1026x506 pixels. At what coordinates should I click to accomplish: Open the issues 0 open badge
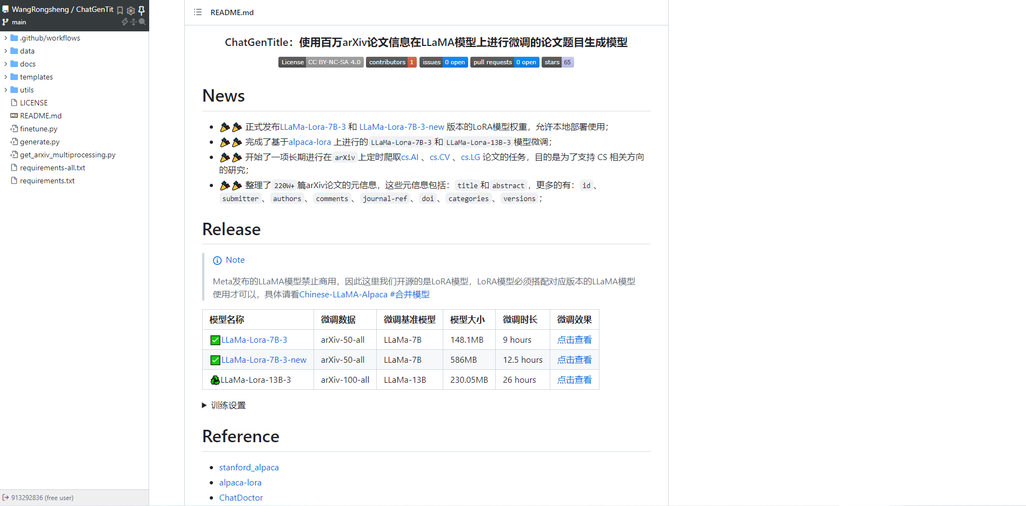tap(443, 62)
